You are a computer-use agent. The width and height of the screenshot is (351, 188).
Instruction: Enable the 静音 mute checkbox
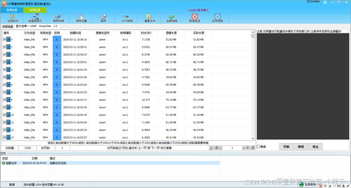click(x=258, y=147)
